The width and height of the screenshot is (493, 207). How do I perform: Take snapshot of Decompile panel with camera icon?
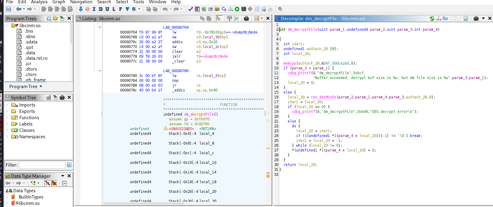click(x=476, y=19)
